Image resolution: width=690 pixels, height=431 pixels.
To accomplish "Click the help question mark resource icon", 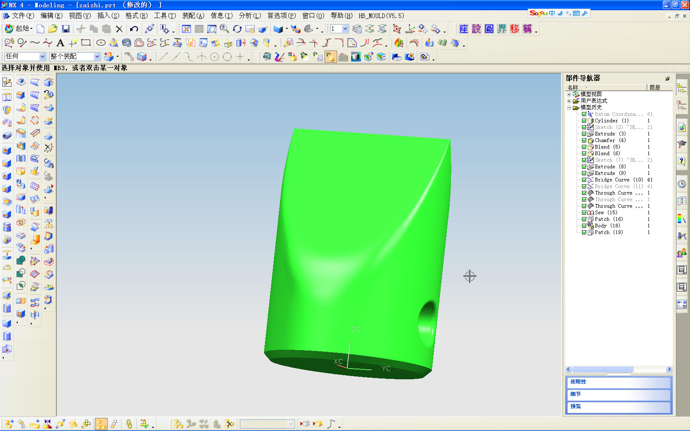I will point(682,161).
